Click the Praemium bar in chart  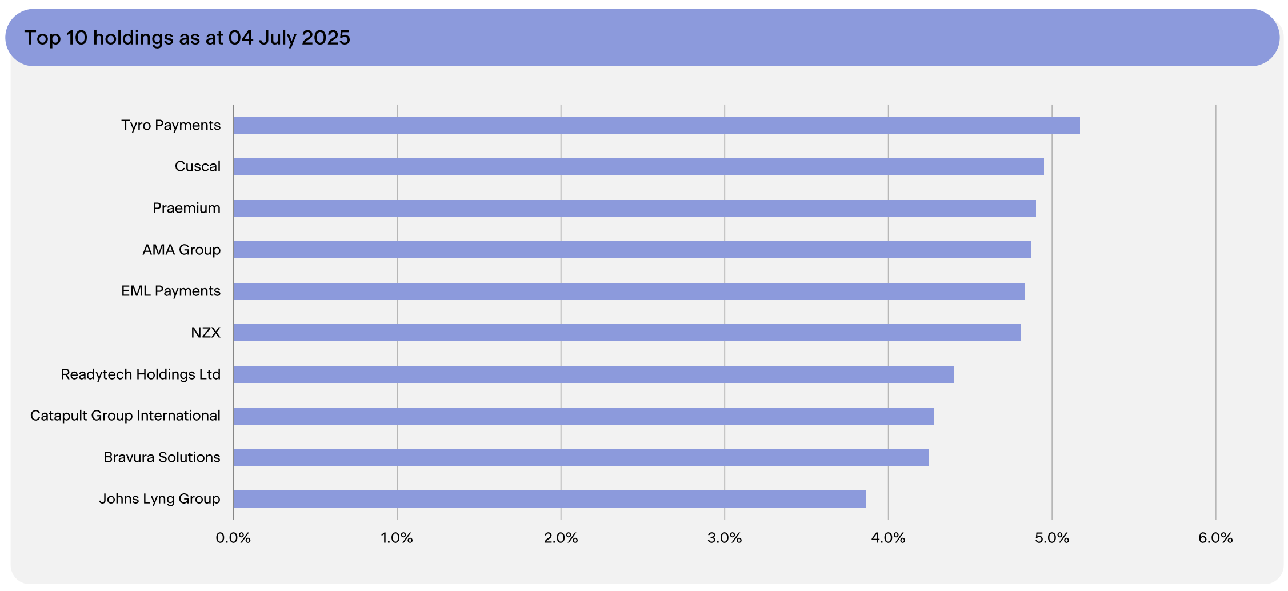tap(634, 209)
